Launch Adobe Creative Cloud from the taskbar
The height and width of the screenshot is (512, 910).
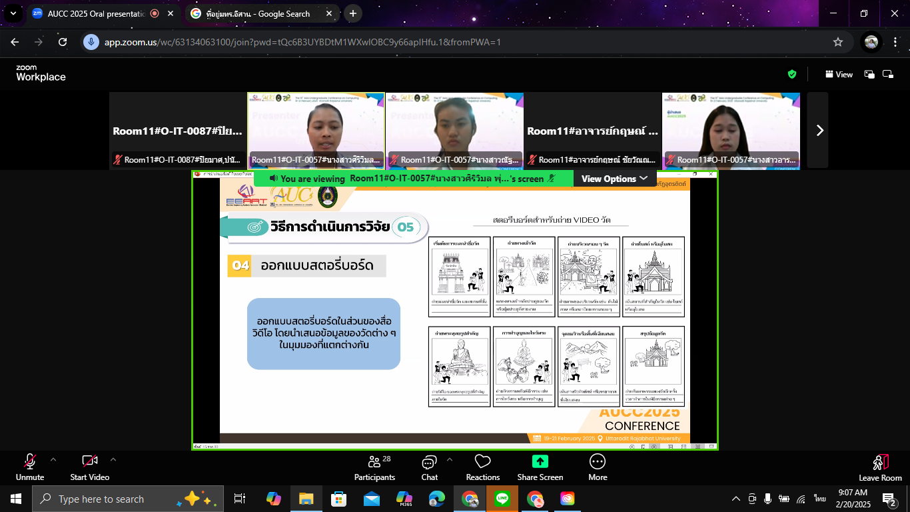coord(568,499)
